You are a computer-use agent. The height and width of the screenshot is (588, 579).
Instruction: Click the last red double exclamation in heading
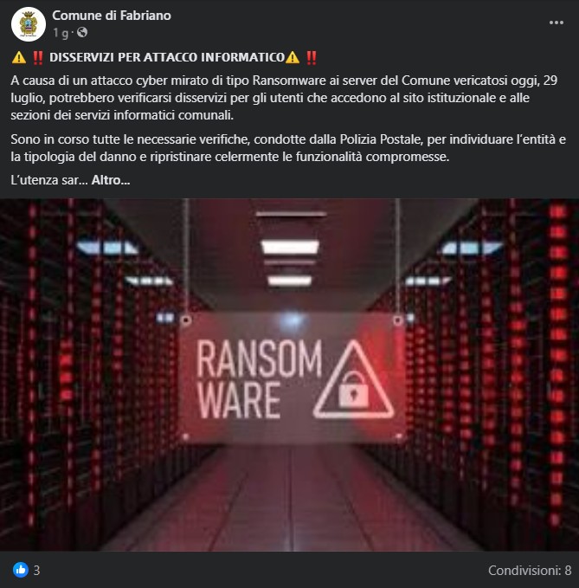pyautogui.click(x=312, y=58)
